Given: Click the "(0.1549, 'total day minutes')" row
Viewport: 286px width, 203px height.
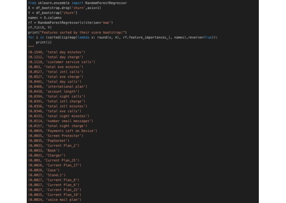Looking at the screenshot, I should (56, 52).
